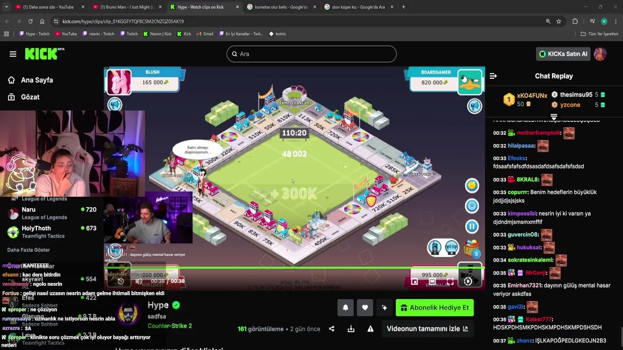Expand Tüm Yer İşaretleri folder
The height and width of the screenshot is (350, 623).
click(x=599, y=34)
